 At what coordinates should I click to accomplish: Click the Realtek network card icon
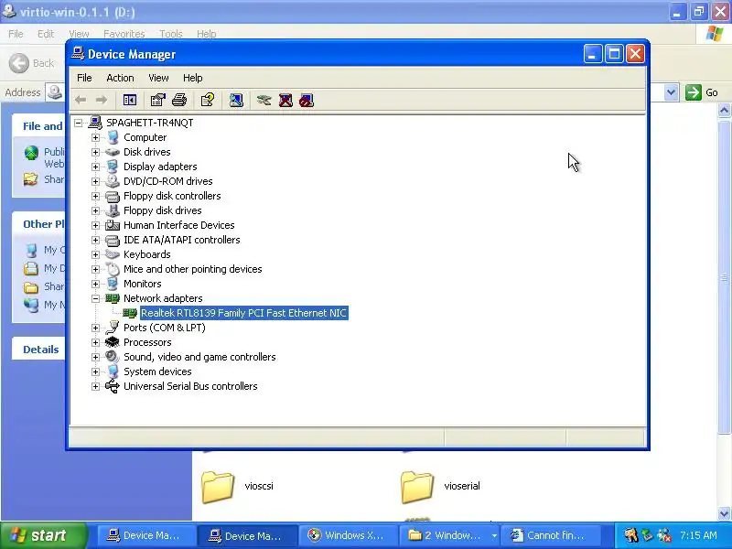(130, 313)
